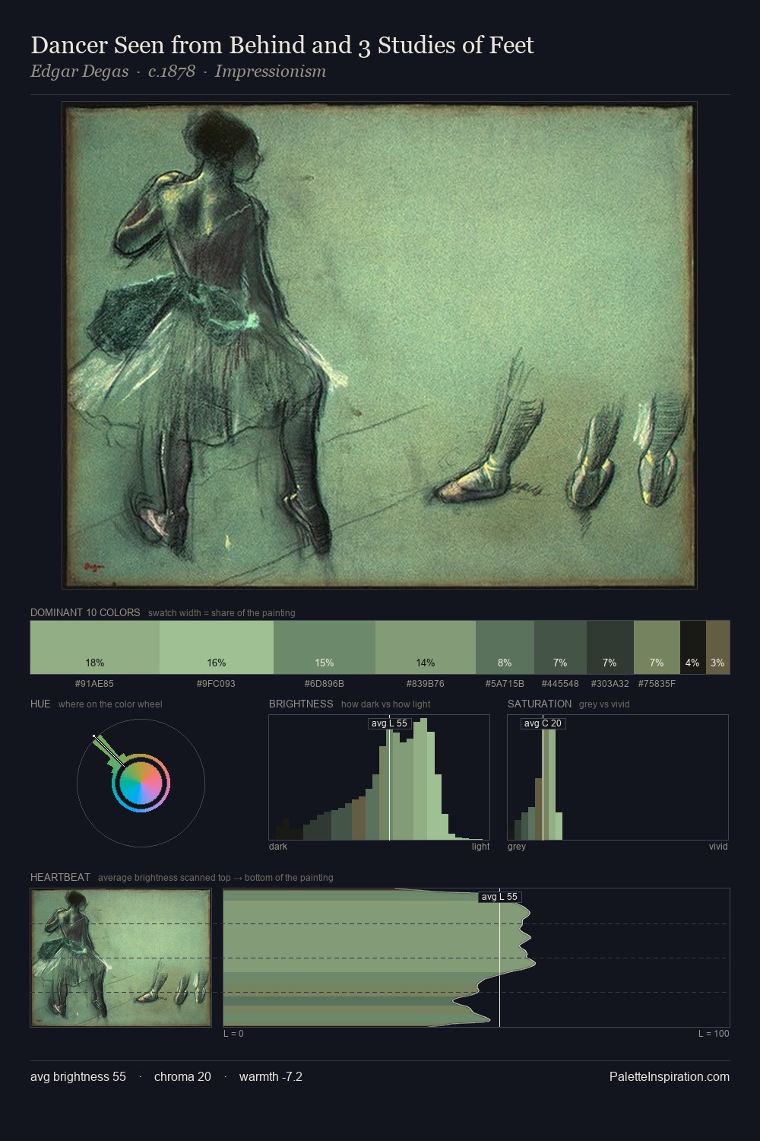Click the 'grey' saturation axis label

(517, 847)
